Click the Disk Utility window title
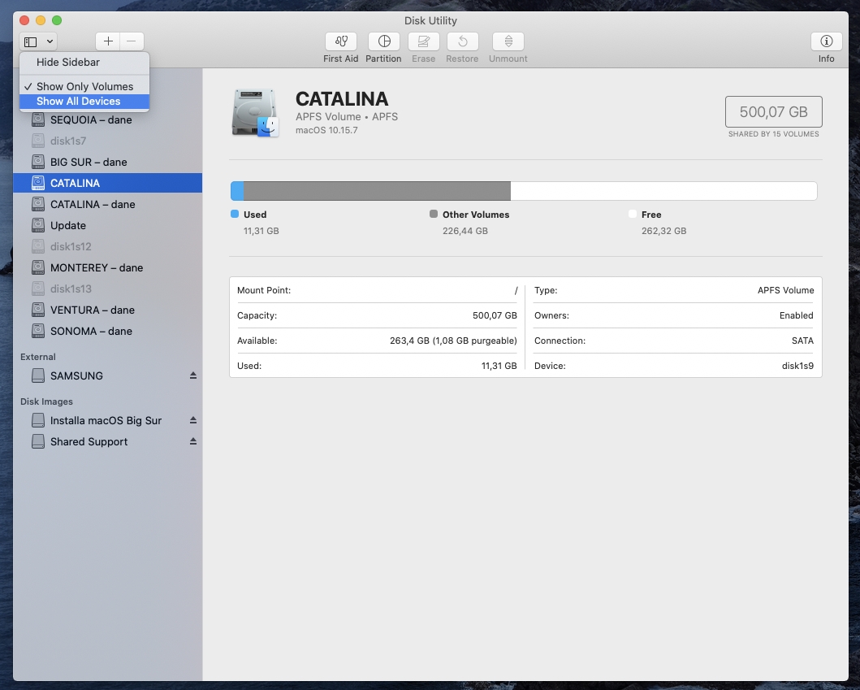860x690 pixels. (x=430, y=20)
